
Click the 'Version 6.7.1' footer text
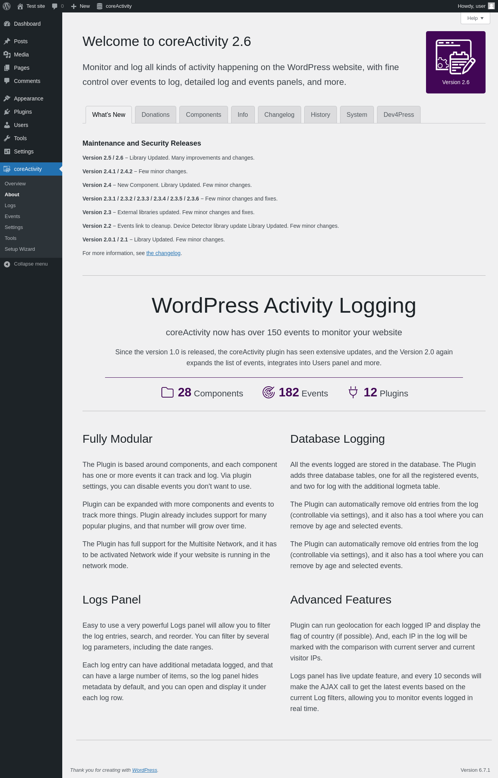pyautogui.click(x=475, y=770)
